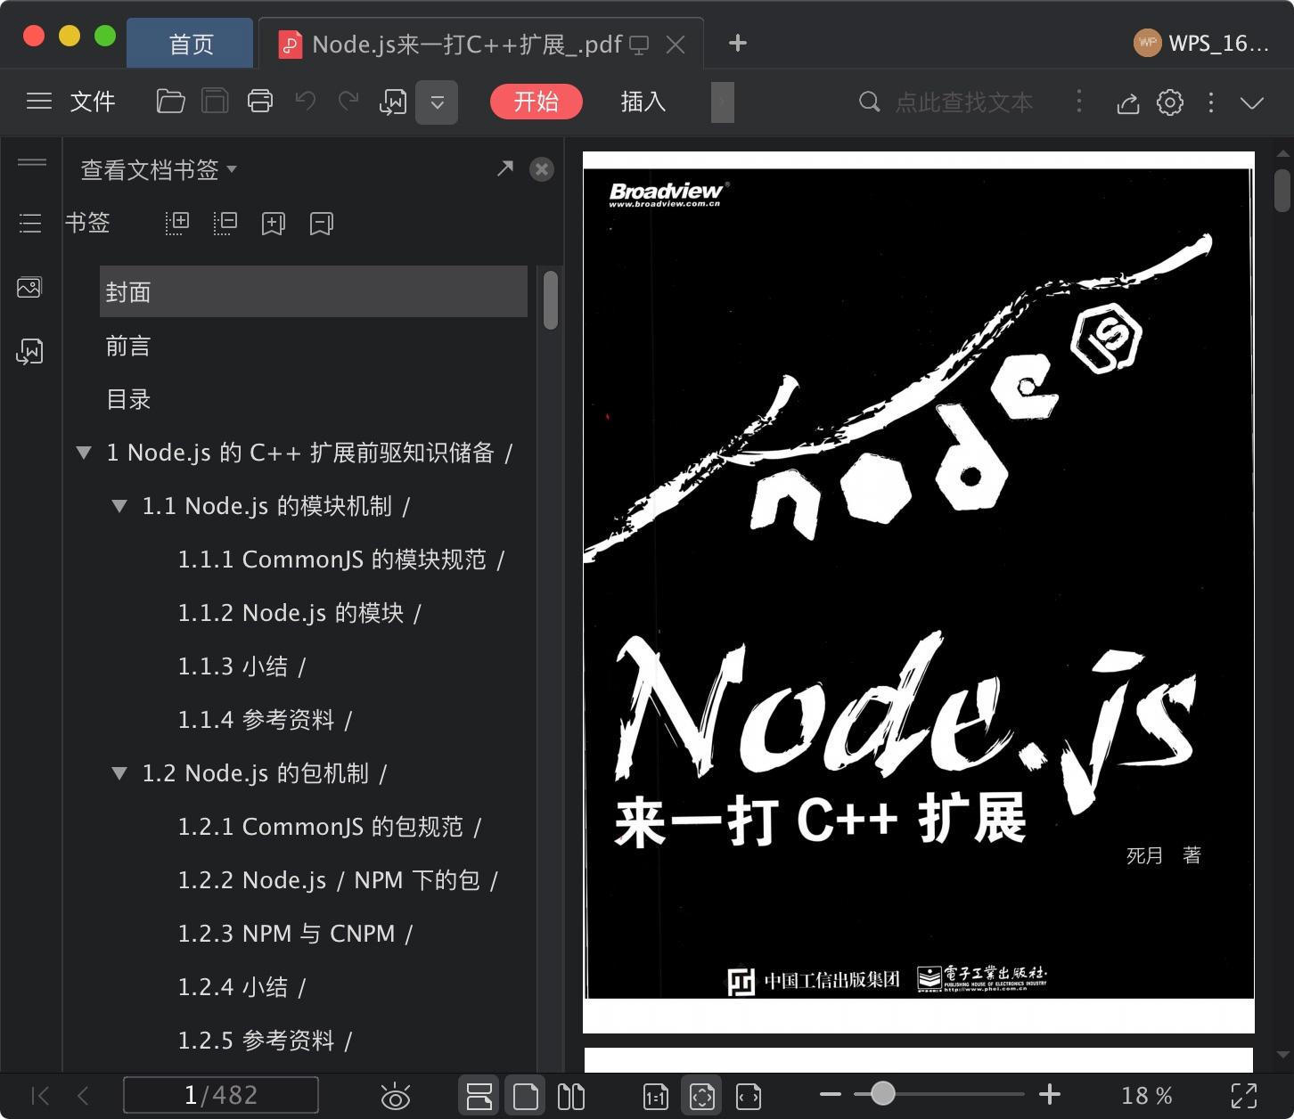Go to previous page arrow
Viewport: 1294px width, 1119px height.
click(x=83, y=1095)
